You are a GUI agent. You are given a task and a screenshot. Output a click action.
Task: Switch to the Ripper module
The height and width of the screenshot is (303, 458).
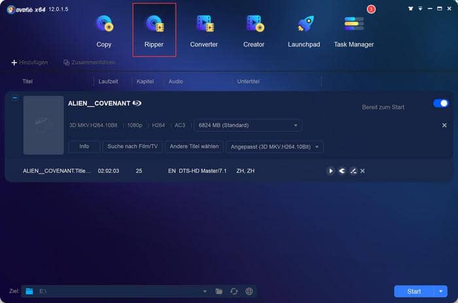coord(154,30)
